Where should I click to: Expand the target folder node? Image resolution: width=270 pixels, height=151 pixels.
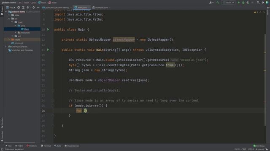pyautogui.click(x=9, y=39)
